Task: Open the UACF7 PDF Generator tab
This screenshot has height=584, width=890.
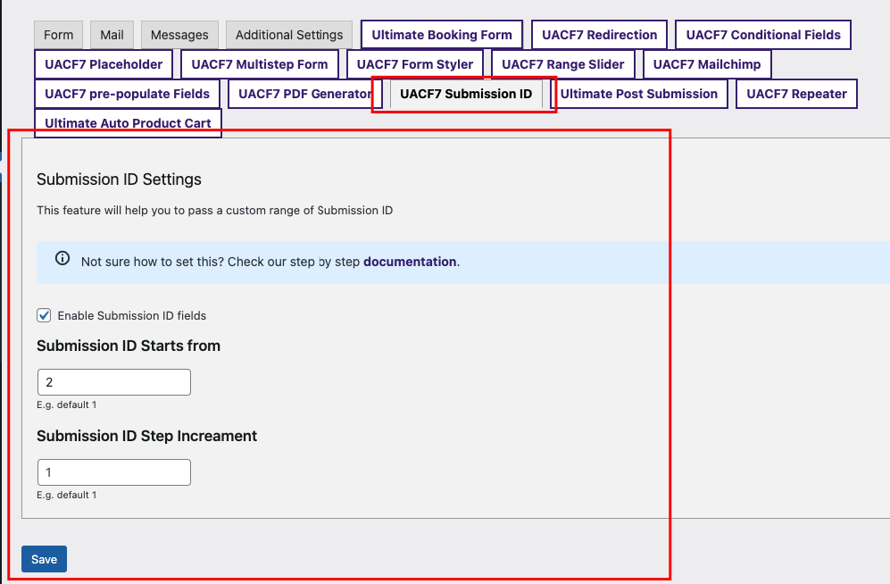Action: click(x=303, y=93)
